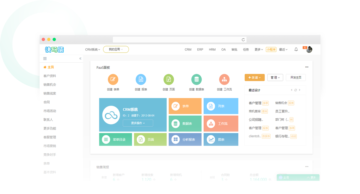Collapse the sidebar with double-chevron icon
This screenshot has width=360, height=194.
point(80,59)
